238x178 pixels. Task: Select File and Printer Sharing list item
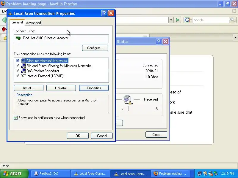pyautogui.click(x=59, y=66)
